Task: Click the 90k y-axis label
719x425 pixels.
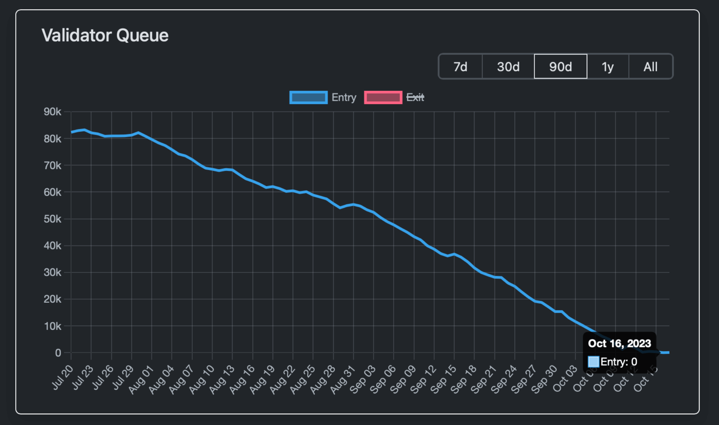Action: click(x=52, y=112)
